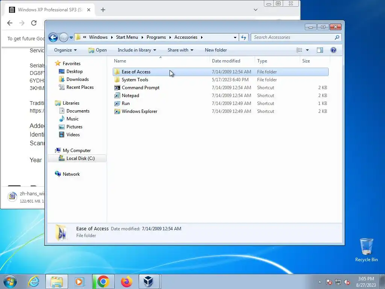385x289 pixels.
Task: Open the Chrome tab search dropdown chevron
Action: coord(255,10)
